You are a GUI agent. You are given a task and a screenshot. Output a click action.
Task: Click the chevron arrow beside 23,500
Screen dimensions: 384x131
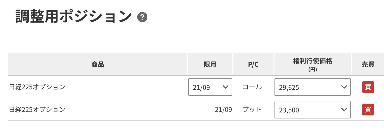[344, 109]
